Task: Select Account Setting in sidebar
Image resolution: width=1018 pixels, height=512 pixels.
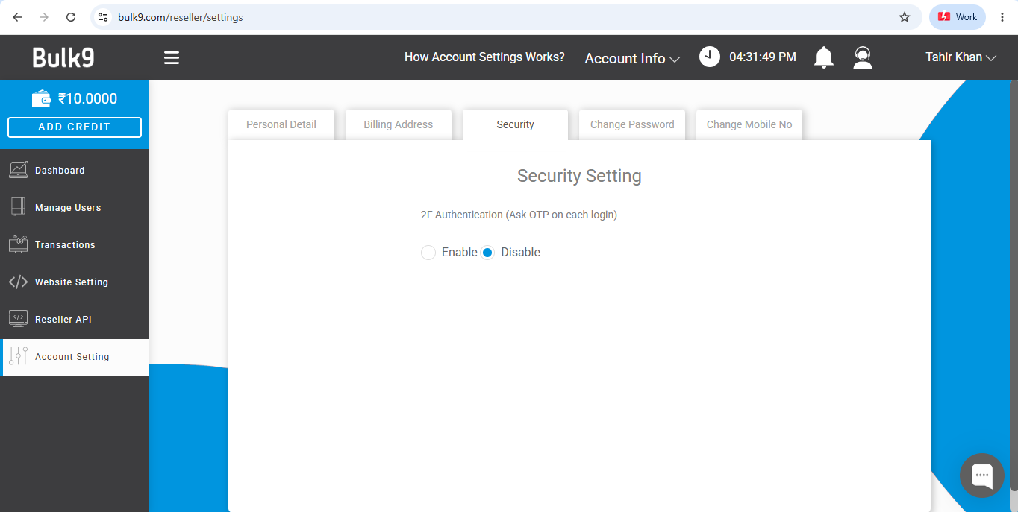Action: click(75, 357)
